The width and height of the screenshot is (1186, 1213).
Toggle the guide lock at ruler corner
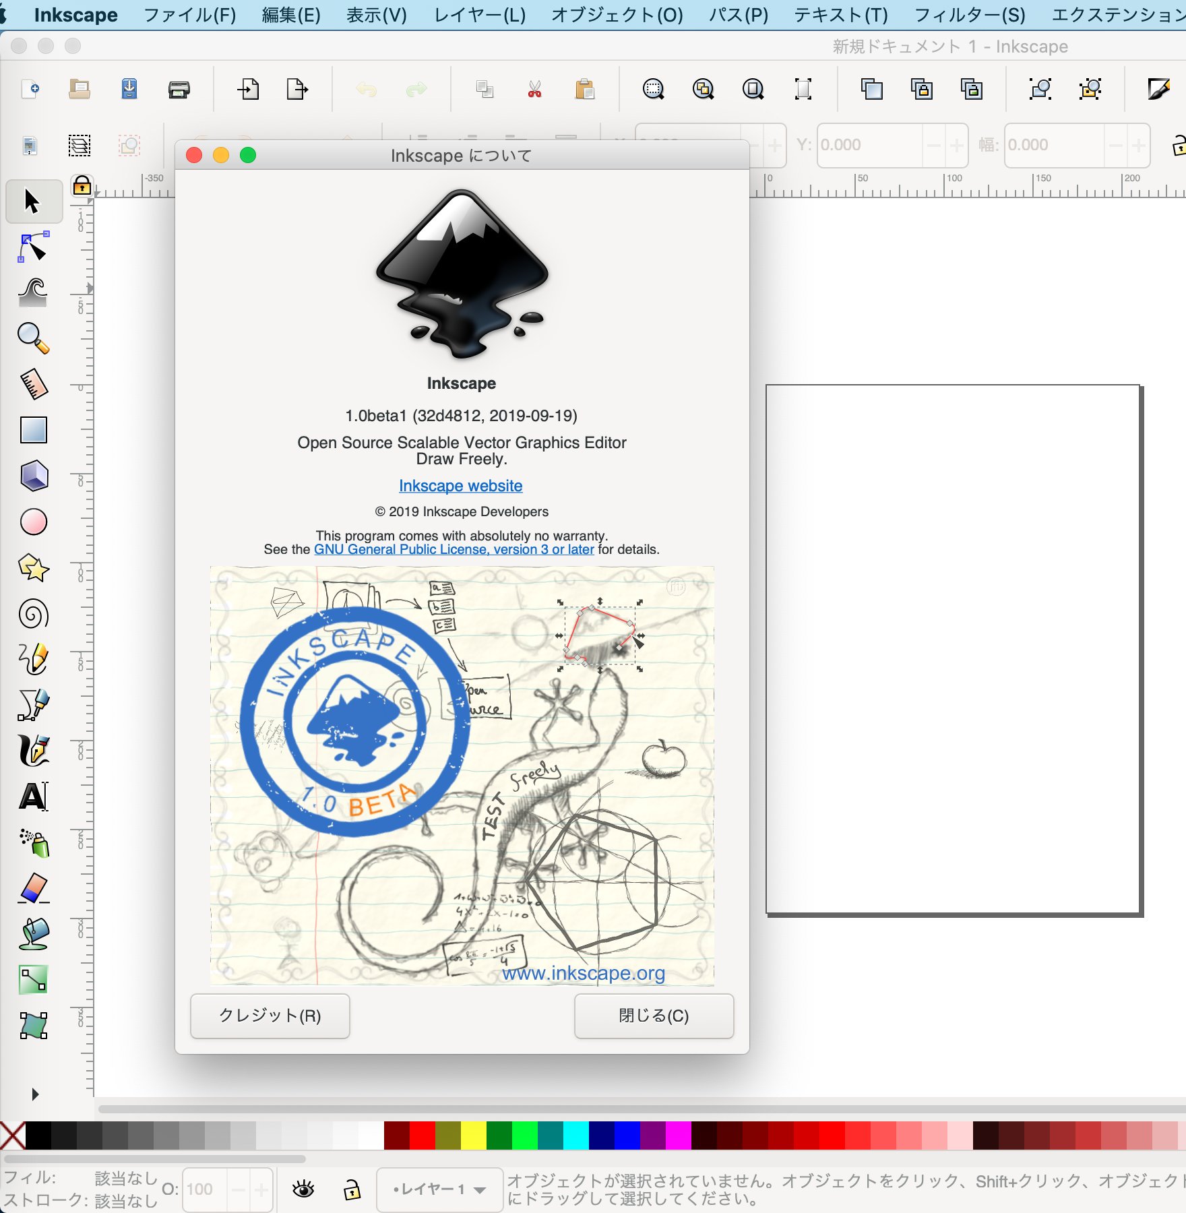(82, 185)
